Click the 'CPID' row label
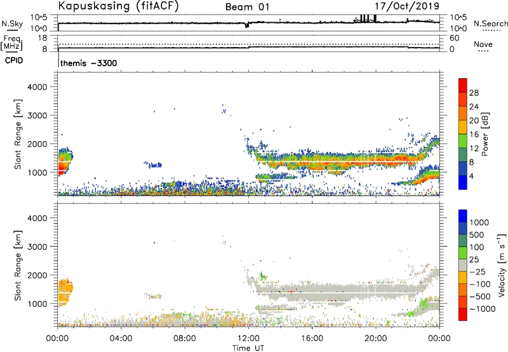This screenshot has height=352, width=508. click(x=13, y=60)
